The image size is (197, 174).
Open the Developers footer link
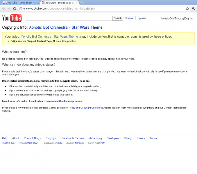113,138
